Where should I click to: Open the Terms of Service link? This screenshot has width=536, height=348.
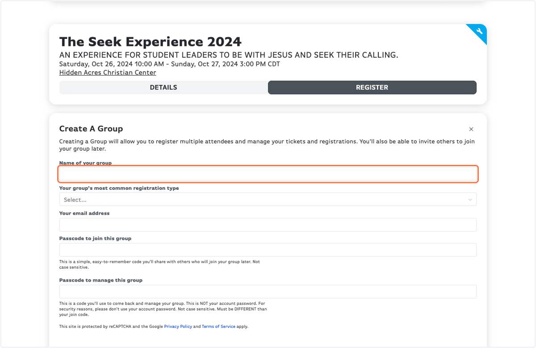pos(218,327)
